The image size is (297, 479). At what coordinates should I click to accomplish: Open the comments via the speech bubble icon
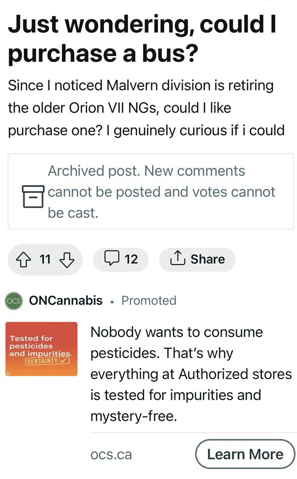[113, 259]
